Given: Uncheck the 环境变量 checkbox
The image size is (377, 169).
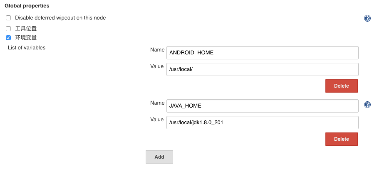Looking at the screenshot, I should [8, 38].
